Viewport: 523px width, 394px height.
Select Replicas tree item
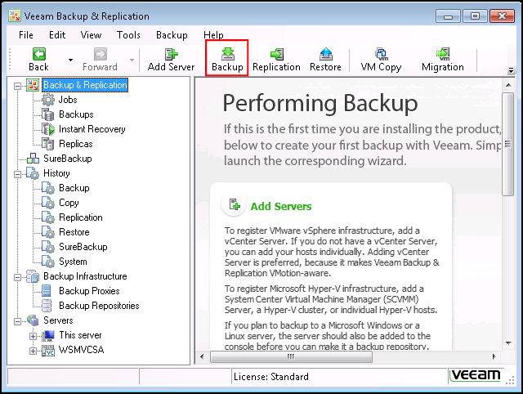pos(76,144)
